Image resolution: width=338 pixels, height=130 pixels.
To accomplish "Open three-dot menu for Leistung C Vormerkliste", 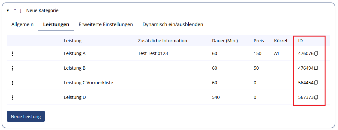I will pos(12,83).
